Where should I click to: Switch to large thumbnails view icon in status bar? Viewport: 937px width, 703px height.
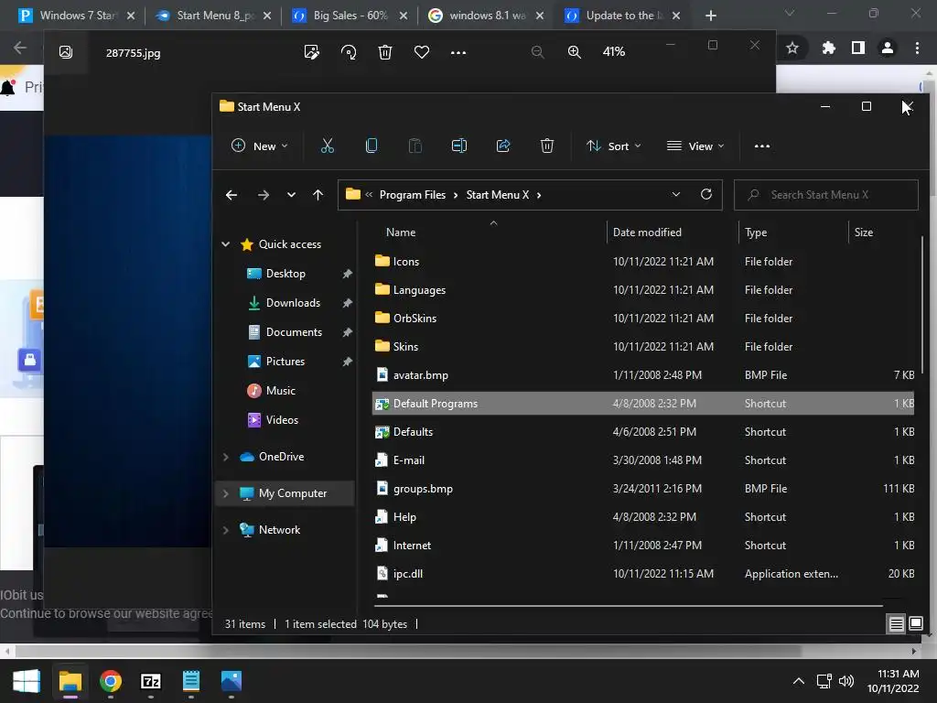(x=915, y=624)
